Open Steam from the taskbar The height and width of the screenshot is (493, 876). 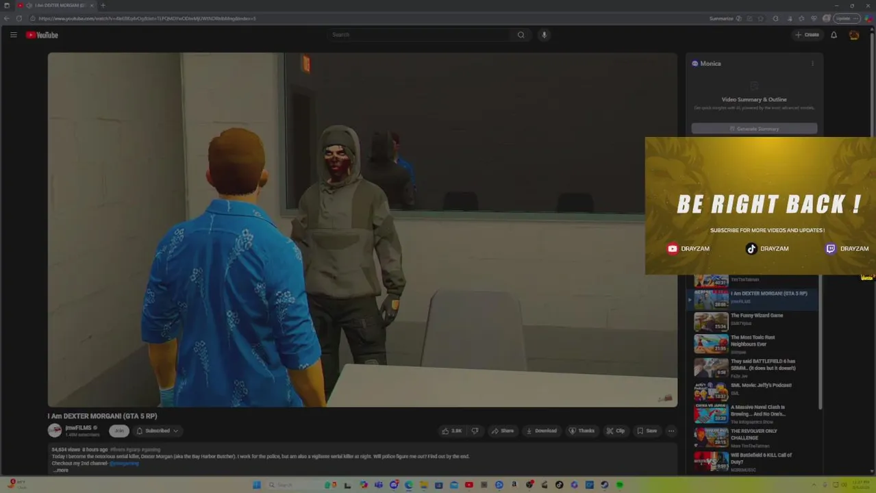click(x=605, y=485)
